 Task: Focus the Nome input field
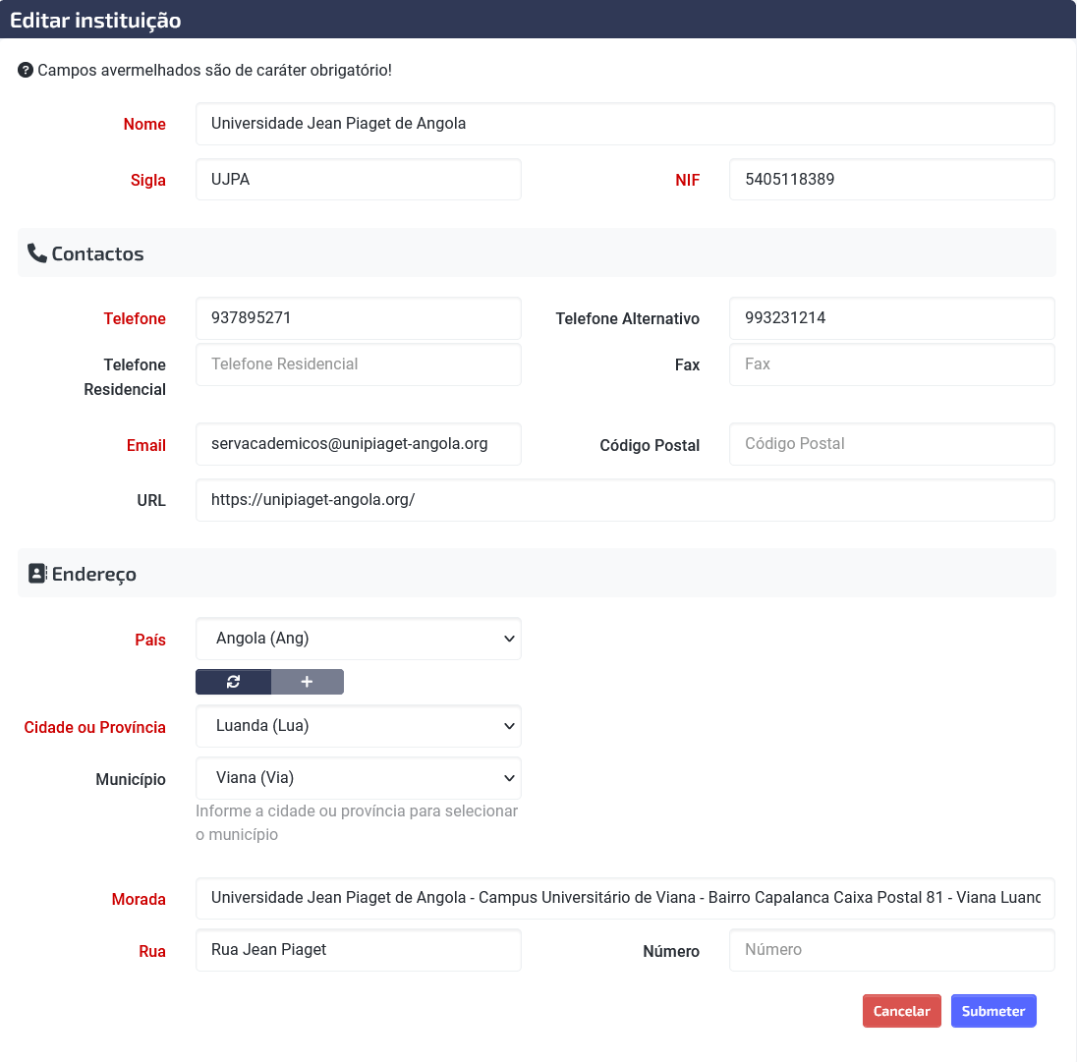(625, 124)
